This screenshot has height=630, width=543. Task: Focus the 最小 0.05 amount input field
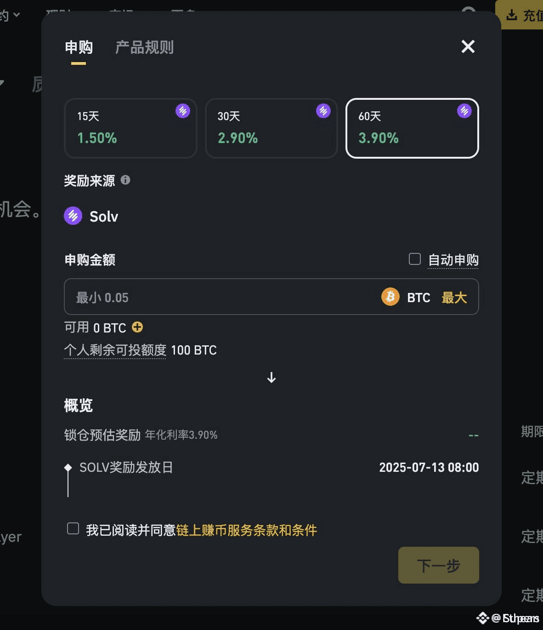pyautogui.click(x=221, y=297)
